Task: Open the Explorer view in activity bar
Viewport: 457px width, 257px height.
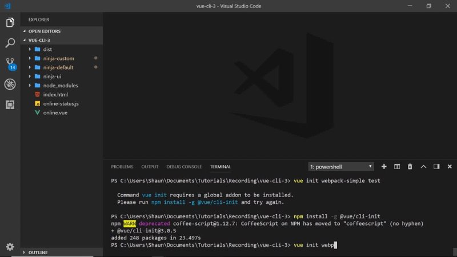Action: (x=10, y=22)
